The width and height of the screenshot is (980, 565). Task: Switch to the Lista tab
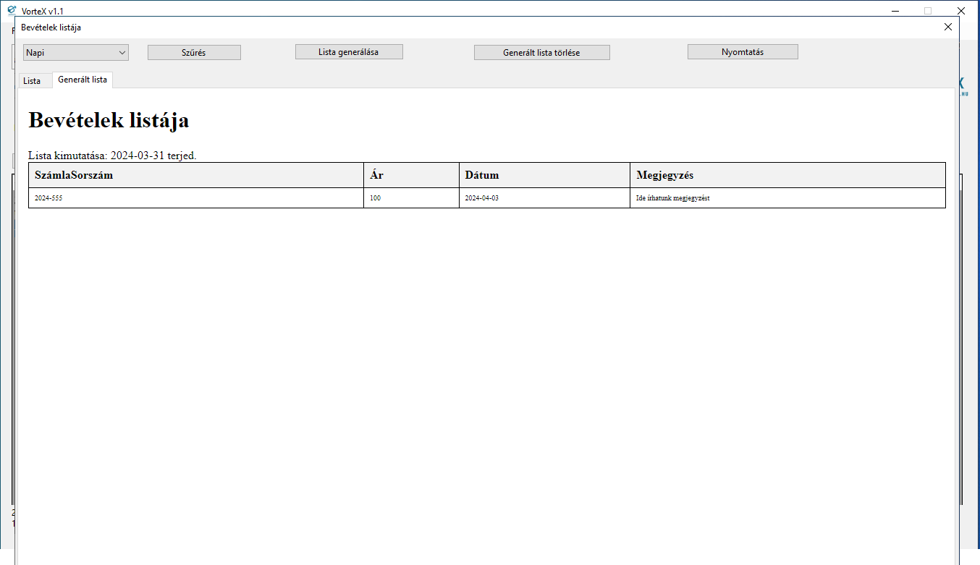[32, 81]
